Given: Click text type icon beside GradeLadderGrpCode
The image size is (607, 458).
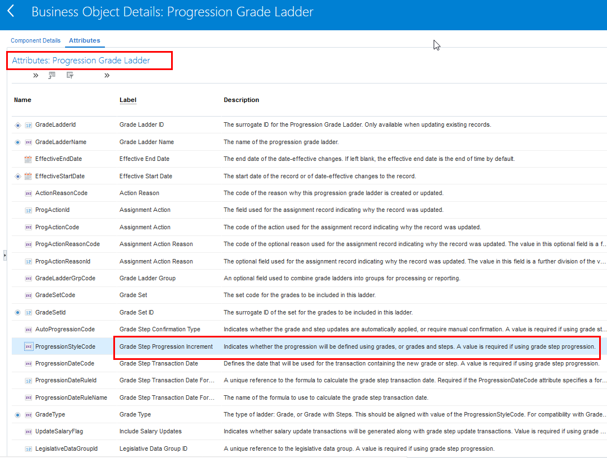Looking at the screenshot, I should click(28, 279).
